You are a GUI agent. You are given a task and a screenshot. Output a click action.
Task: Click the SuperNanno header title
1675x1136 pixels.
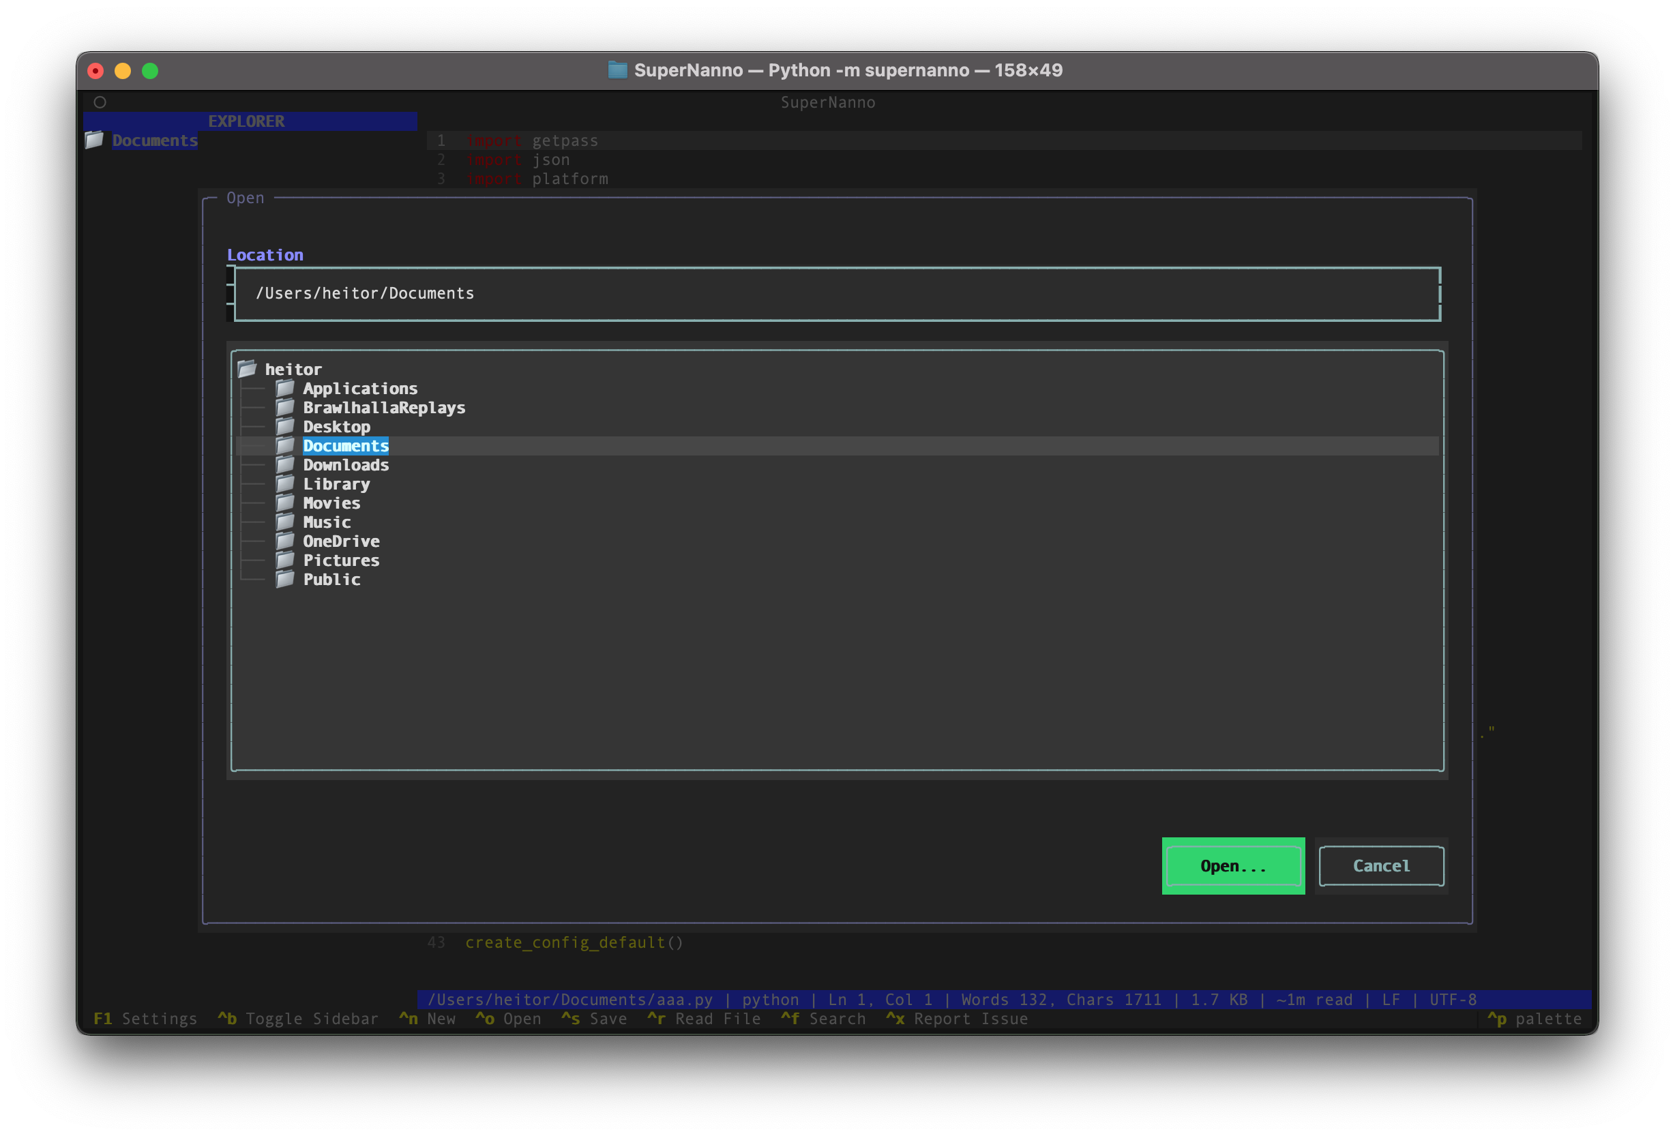point(828,102)
